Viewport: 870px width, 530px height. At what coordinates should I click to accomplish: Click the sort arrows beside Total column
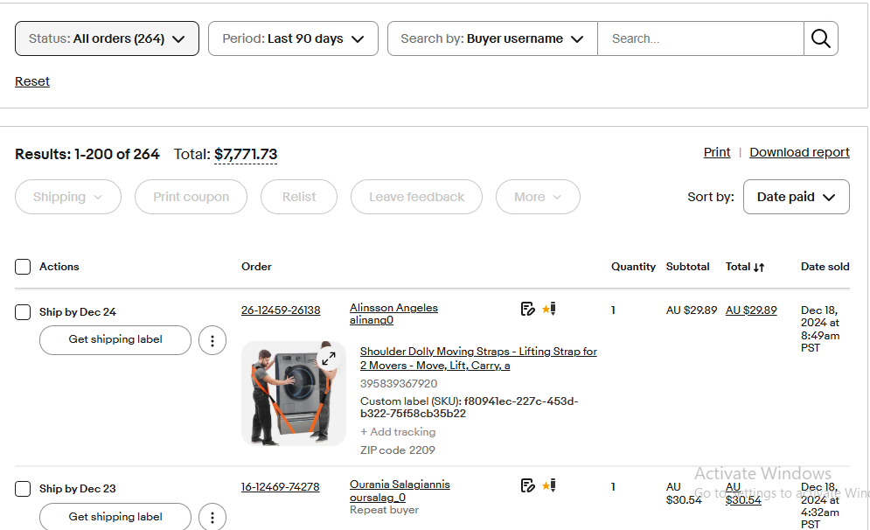(759, 268)
